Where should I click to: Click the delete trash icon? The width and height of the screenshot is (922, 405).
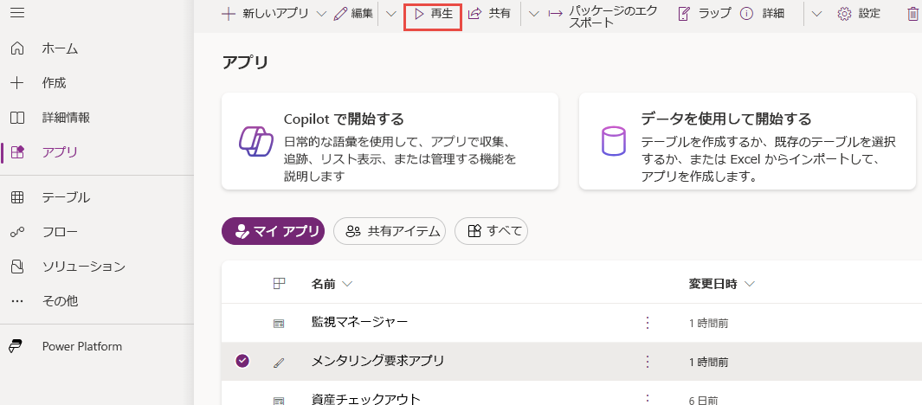point(912,14)
